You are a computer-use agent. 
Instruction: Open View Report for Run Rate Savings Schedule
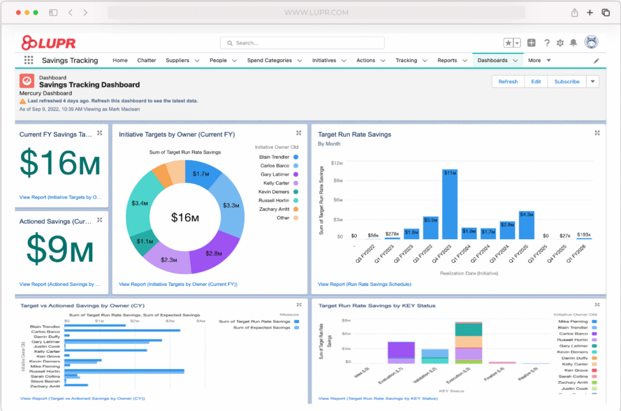click(x=364, y=283)
